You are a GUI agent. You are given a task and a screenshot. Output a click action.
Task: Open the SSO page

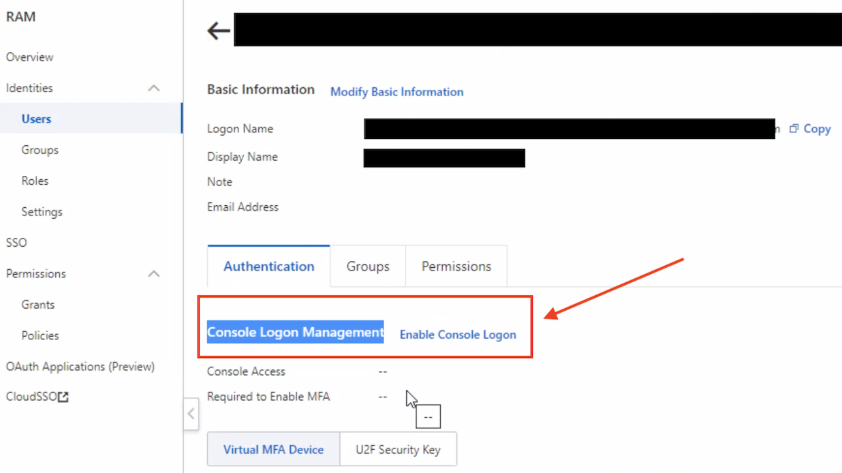pyautogui.click(x=16, y=243)
